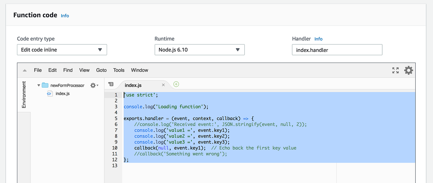Open the Goto menu

(101, 70)
